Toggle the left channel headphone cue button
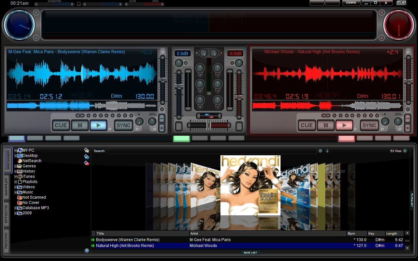The width and height of the screenshot is (418, 261). pyautogui.click(x=179, y=126)
